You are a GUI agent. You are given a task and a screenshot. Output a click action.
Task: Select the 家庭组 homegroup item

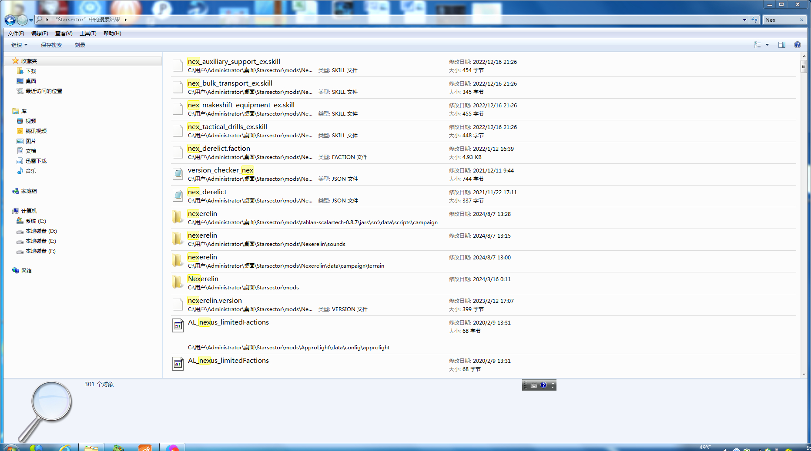[29, 191]
